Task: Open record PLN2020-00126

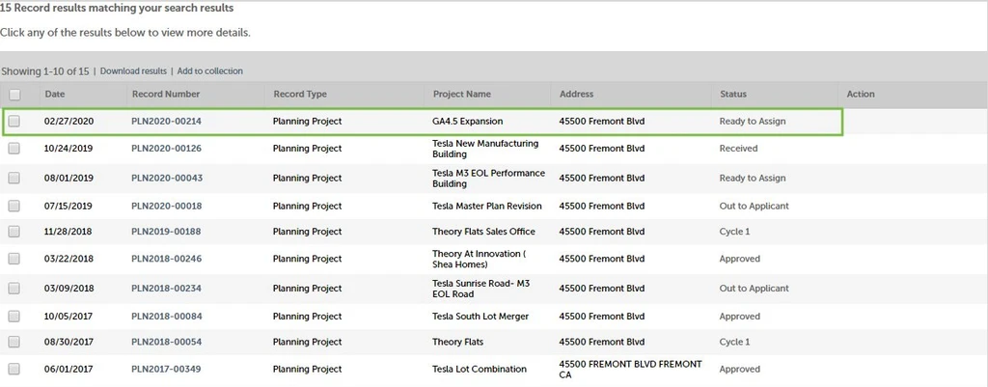Action: point(166,148)
